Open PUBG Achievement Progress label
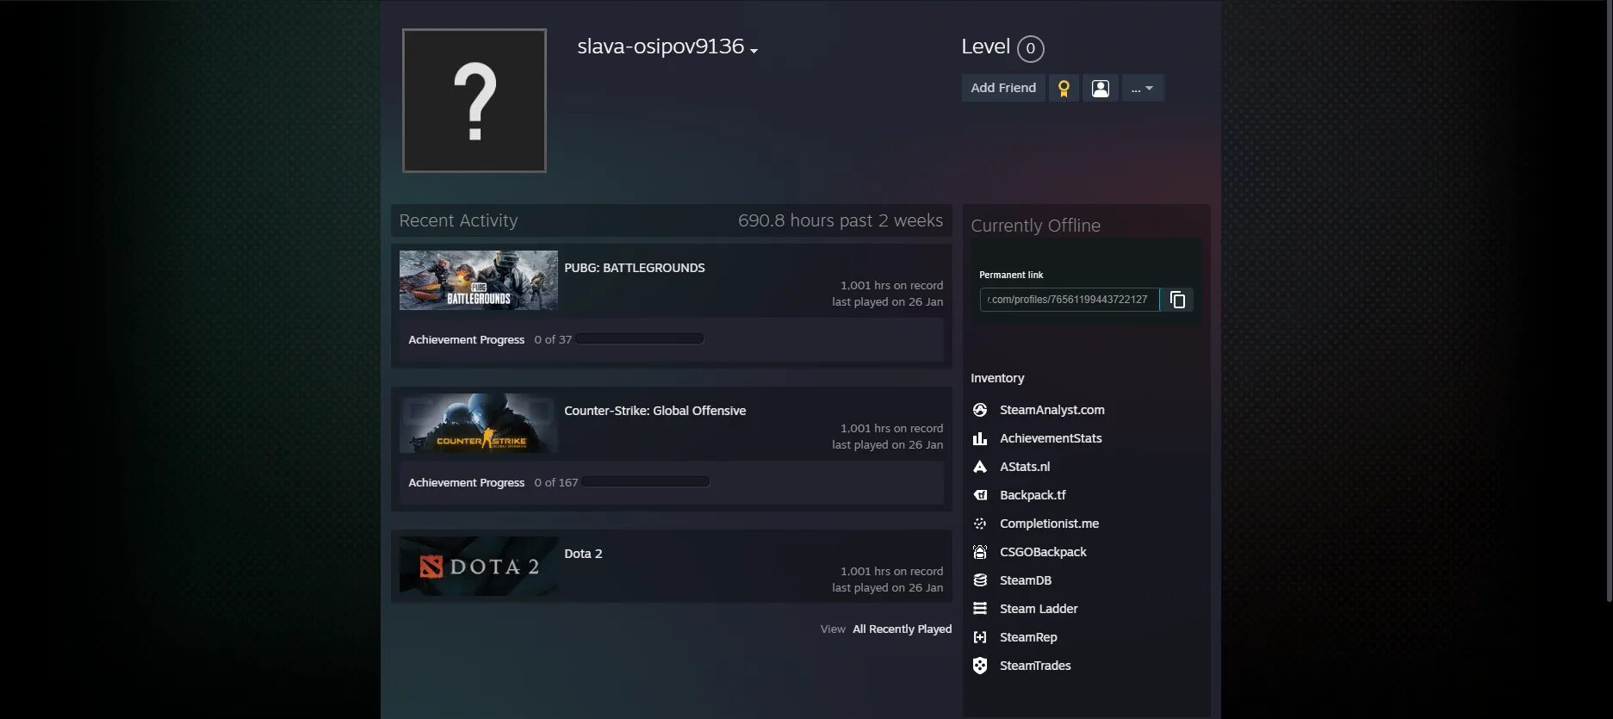Screen dimensions: 1613x719 (x=466, y=340)
